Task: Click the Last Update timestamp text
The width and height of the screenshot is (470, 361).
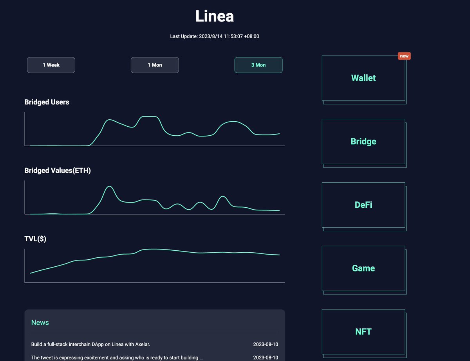Action: click(215, 36)
